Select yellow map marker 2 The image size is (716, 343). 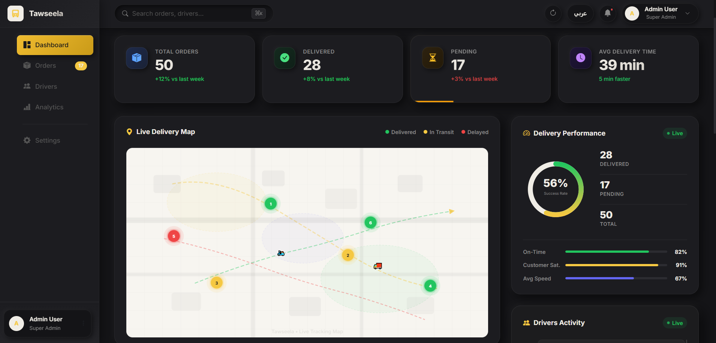(x=348, y=255)
